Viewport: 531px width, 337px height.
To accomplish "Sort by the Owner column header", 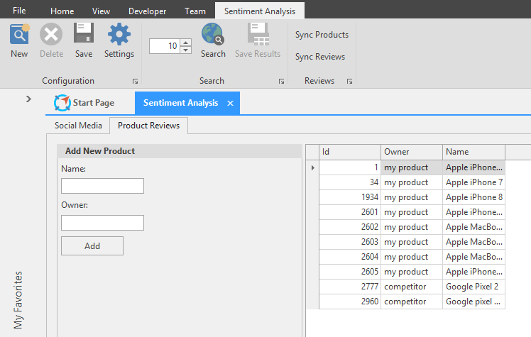I will [x=412, y=152].
